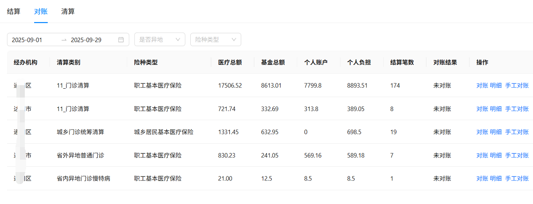Viewport: 533px width, 204px height.
Task: Click 对账 link in the 721.74 row
Action: point(482,109)
